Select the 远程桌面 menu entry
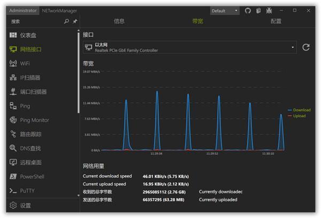The width and height of the screenshot is (321, 218). click(x=42, y=162)
